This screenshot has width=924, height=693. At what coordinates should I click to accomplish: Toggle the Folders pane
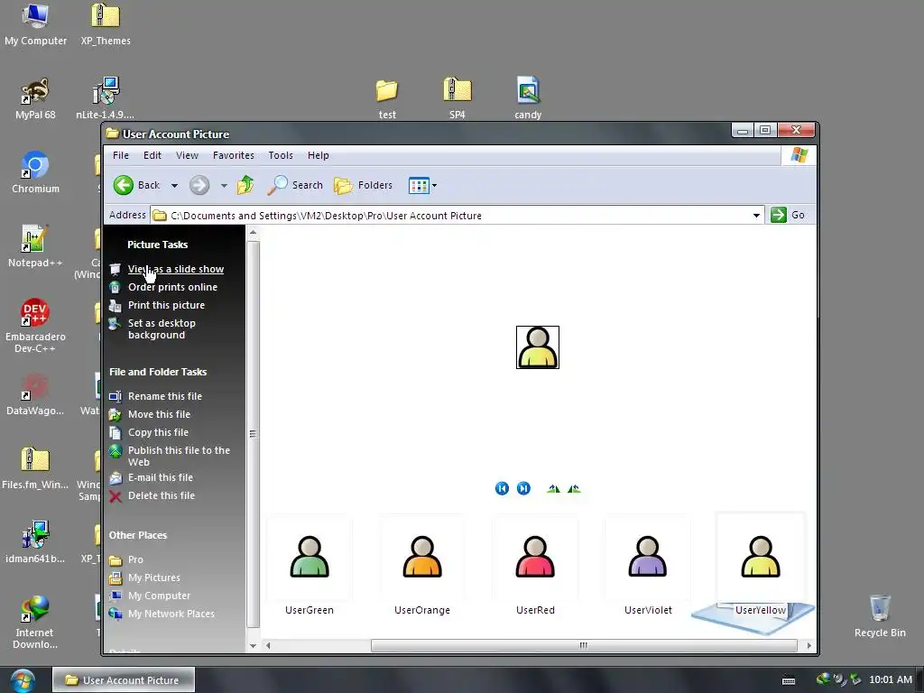click(363, 185)
